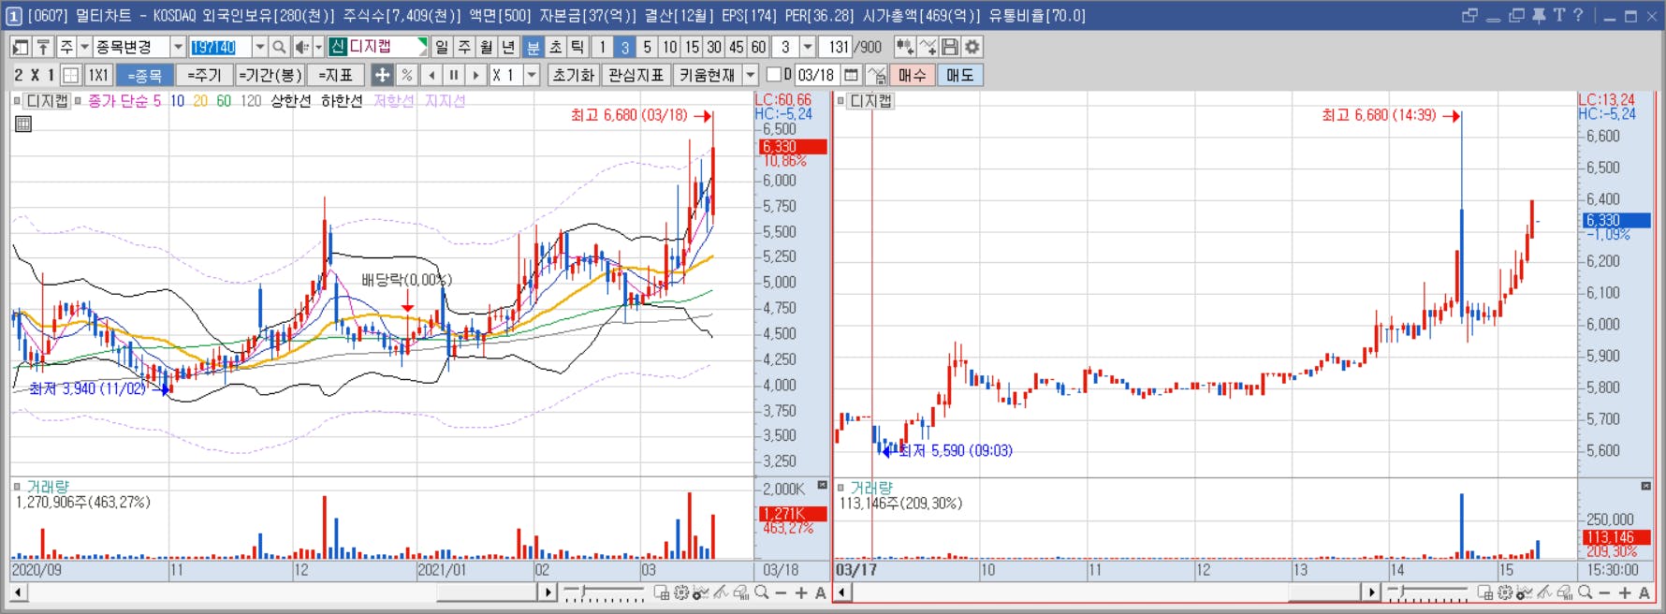
Task: Click the 매수 buy button
Action: point(912,75)
